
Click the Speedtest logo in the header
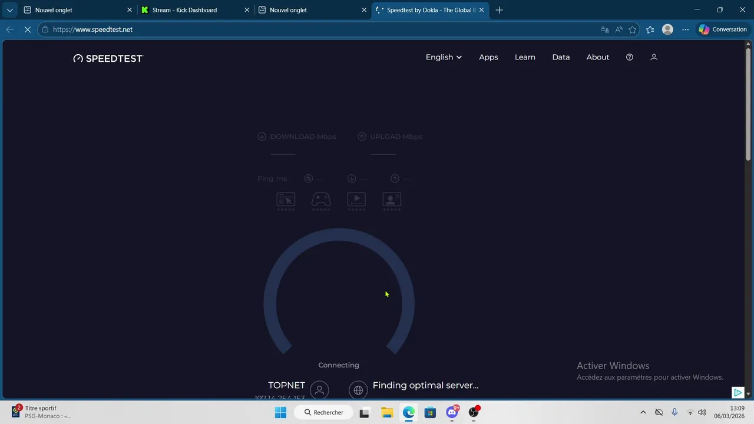click(x=108, y=58)
